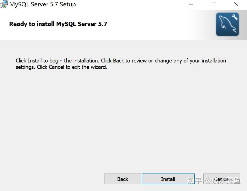
Task: Go Back to previous setup step
Action: (123, 179)
